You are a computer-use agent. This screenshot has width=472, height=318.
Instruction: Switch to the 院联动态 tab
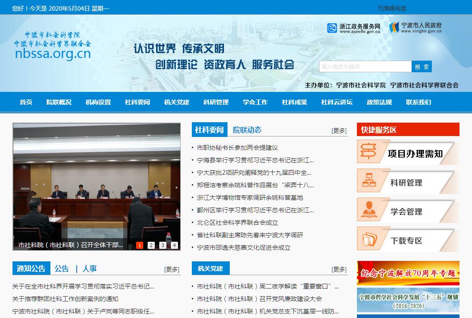(247, 130)
